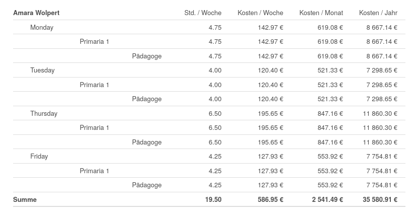The image size is (416, 218).
Task: Select the Tuesday row label
Action: pyautogui.click(x=42, y=70)
